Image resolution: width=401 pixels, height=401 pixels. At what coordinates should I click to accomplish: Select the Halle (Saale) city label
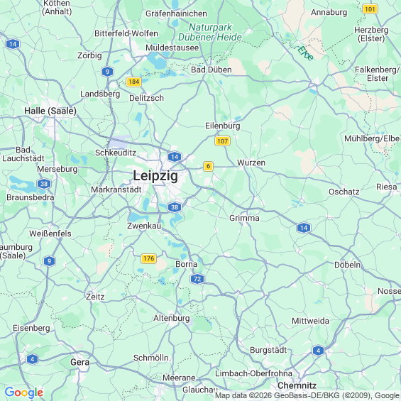click(x=50, y=111)
